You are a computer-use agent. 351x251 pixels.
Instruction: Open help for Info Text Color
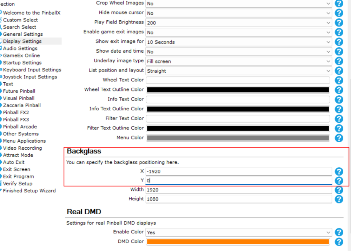pos(339,100)
